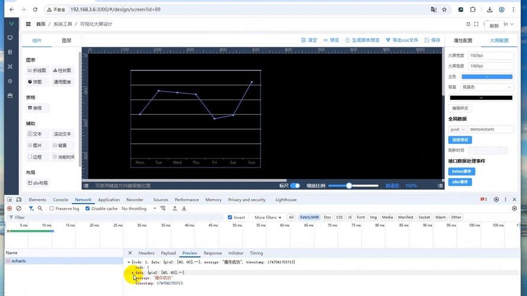This screenshot has width=527, height=296.
Task: Click the 清空 trash icon in toolbar
Action: (304, 40)
